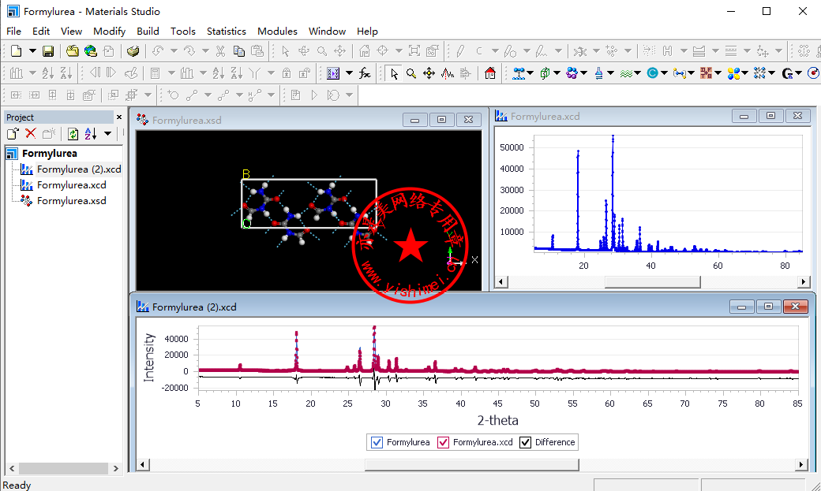Open the Modules menu
This screenshot has width=821, height=491.
point(278,32)
